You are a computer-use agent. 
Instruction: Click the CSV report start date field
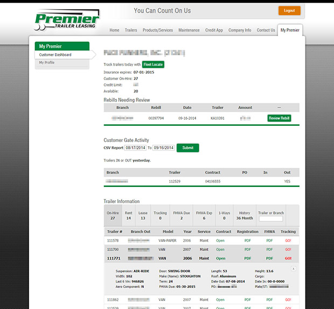pos(136,148)
